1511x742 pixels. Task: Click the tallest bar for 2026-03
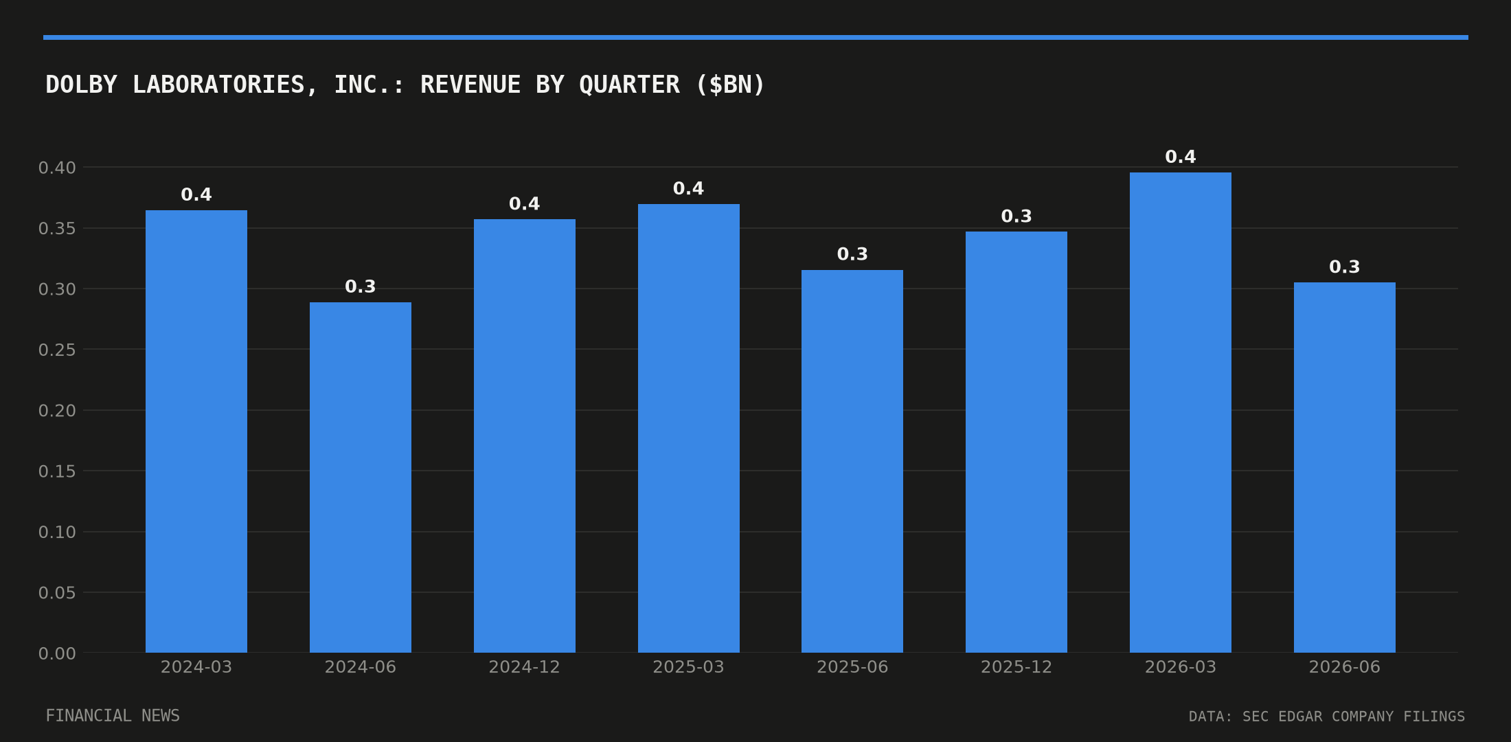tap(1181, 412)
